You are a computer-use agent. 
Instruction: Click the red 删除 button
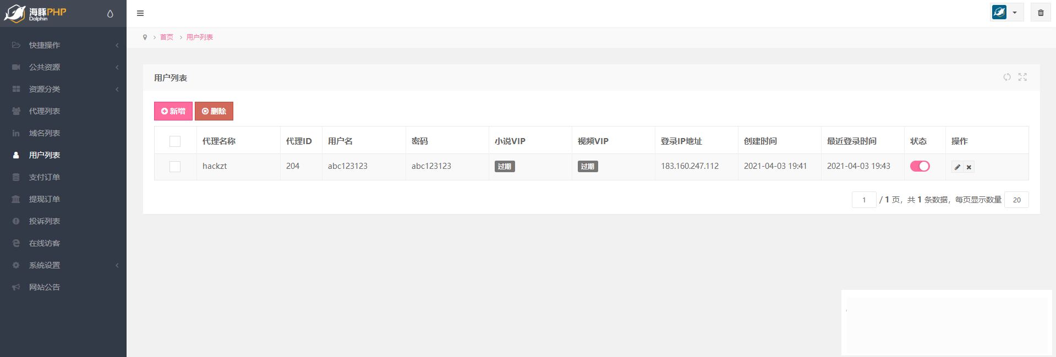click(x=214, y=111)
